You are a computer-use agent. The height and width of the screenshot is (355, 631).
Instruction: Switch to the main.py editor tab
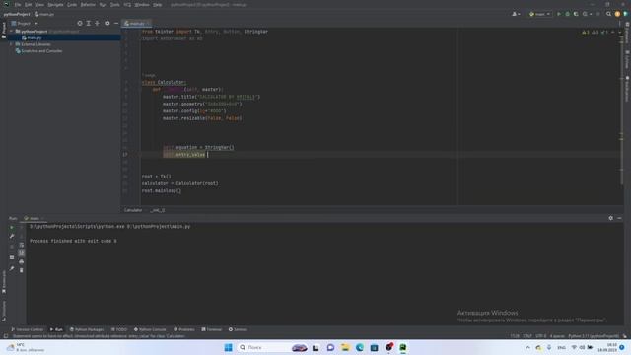pyautogui.click(x=136, y=24)
